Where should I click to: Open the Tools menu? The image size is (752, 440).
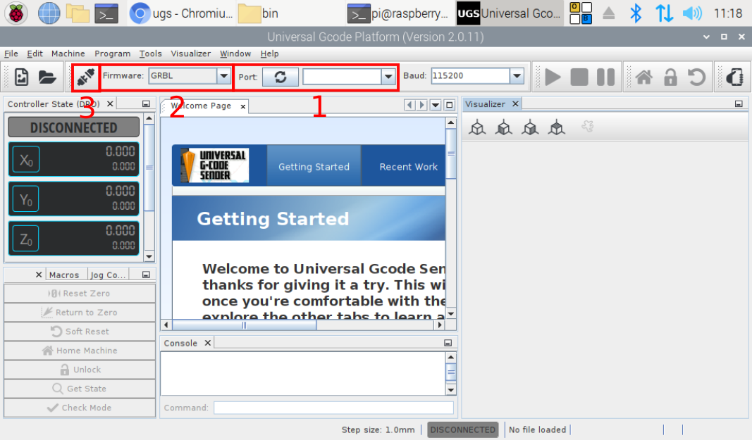pyautogui.click(x=151, y=54)
